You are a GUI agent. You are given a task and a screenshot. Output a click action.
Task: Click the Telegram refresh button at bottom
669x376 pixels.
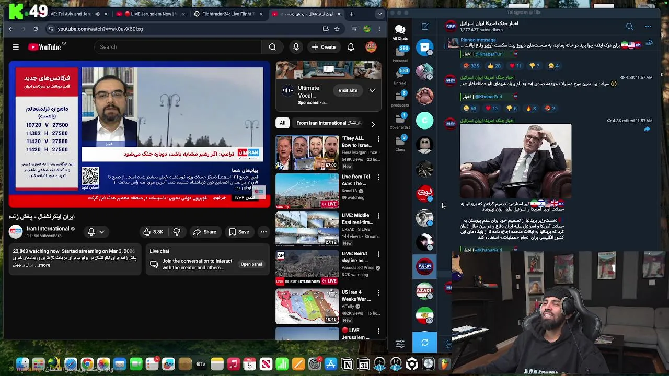(424, 343)
